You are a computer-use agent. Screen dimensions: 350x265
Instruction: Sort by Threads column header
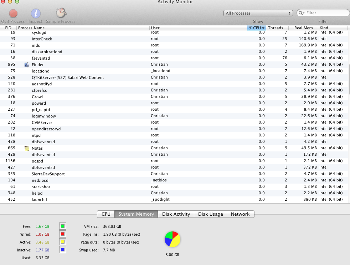click(x=277, y=28)
